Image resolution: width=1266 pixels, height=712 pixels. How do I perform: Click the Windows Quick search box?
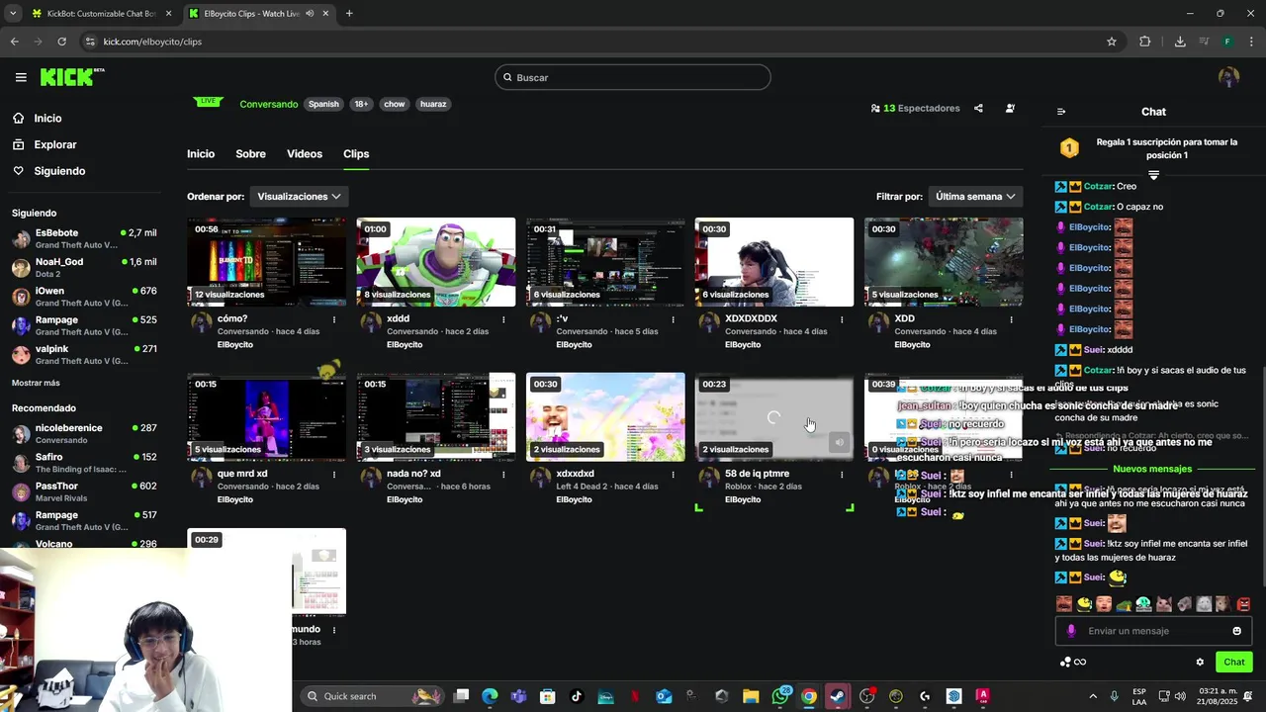[371, 696]
